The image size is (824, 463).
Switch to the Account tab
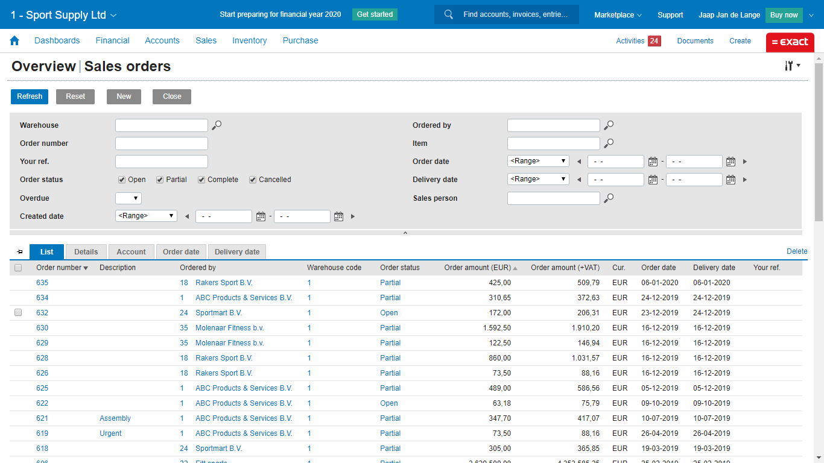(x=131, y=252)
